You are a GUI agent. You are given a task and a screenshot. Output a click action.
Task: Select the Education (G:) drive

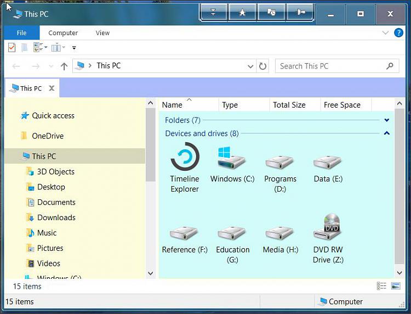(x=232, y=244)
